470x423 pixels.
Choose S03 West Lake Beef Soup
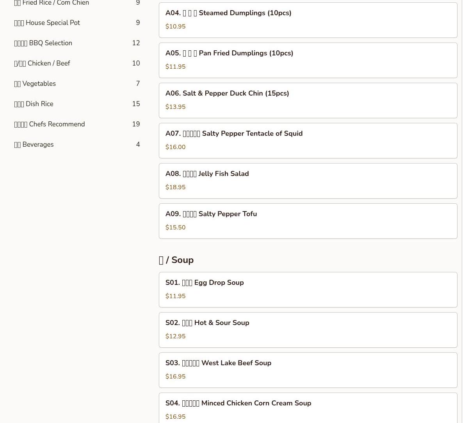[x=308, y=370]
